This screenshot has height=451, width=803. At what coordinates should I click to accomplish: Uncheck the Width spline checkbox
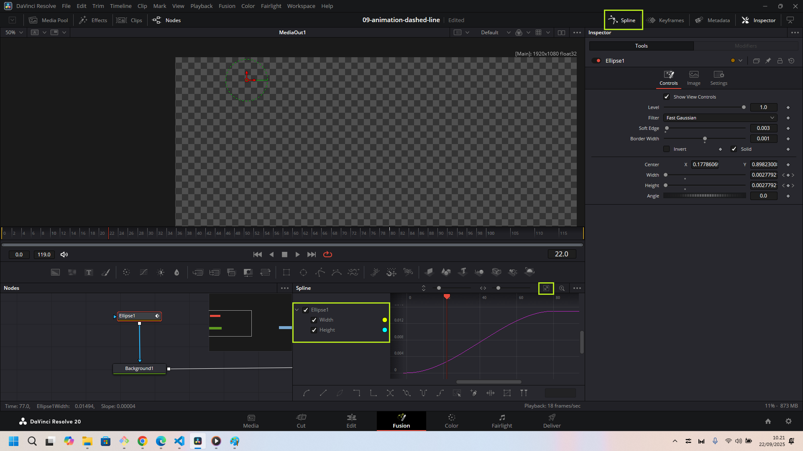coord(314,320)
